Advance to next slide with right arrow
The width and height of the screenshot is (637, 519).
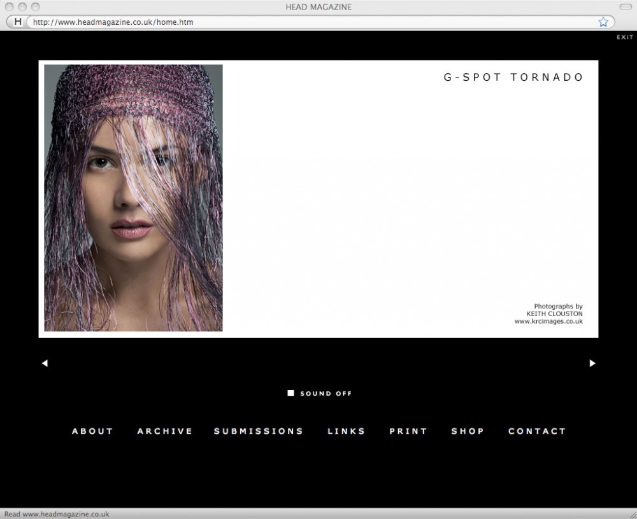coord(592,363)
